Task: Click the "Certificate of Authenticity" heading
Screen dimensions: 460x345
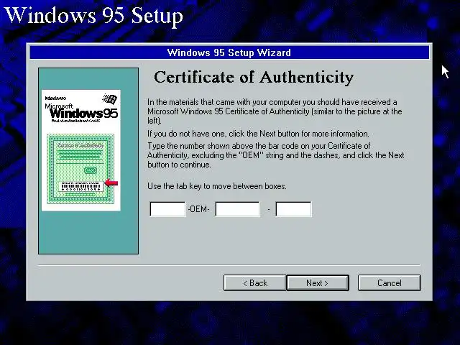Action: [x=254, y=77]
